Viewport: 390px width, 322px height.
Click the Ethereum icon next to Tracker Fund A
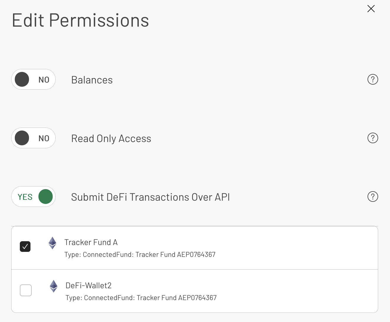pyautogui.click(x=52, y=243)
